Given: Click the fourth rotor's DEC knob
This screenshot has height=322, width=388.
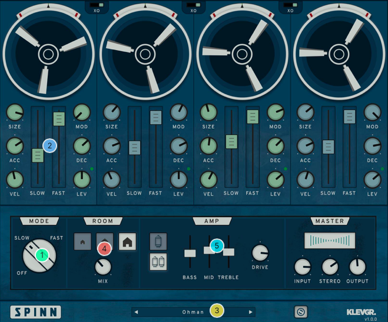Looking at the screenshot, I should pyautogui.click(x=373, y=146).
